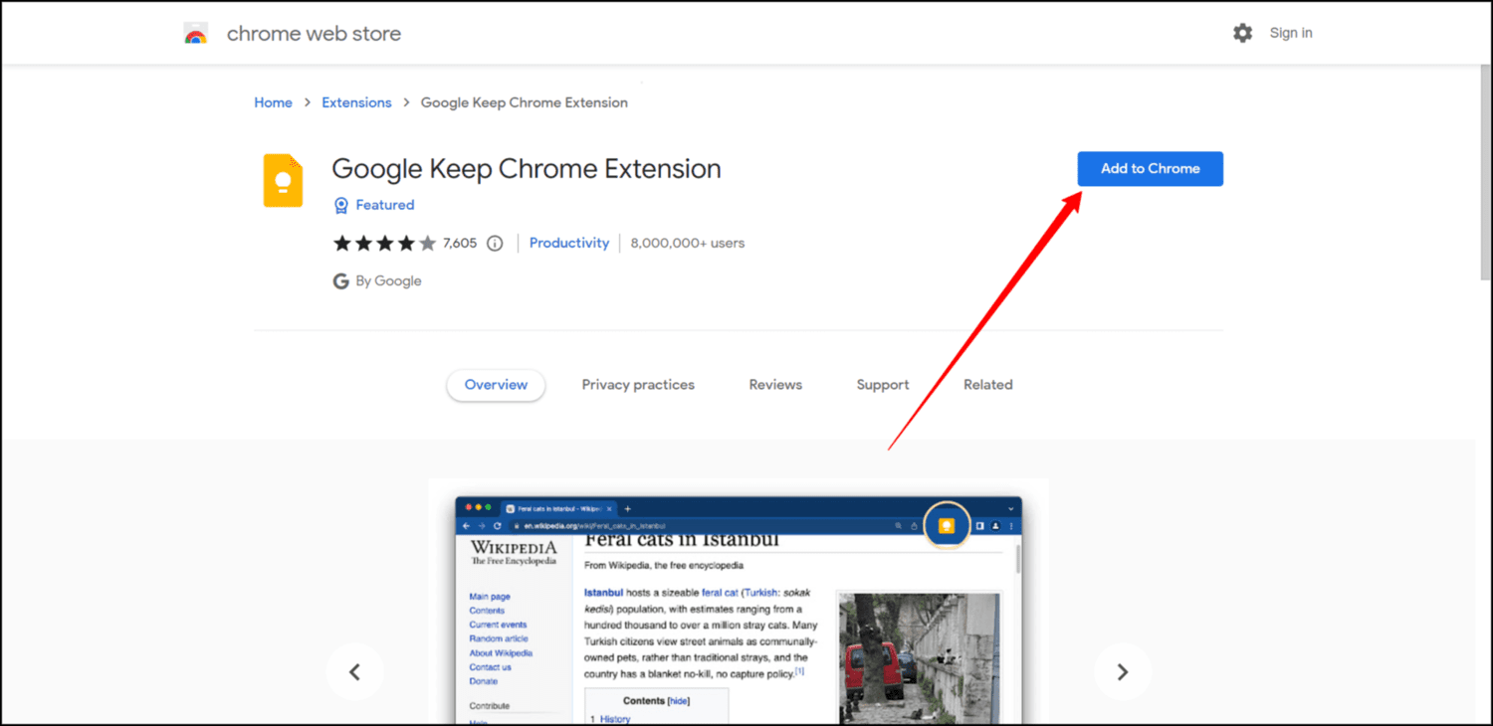
Task: Open the Productivity category link
Action: (568, 242)
